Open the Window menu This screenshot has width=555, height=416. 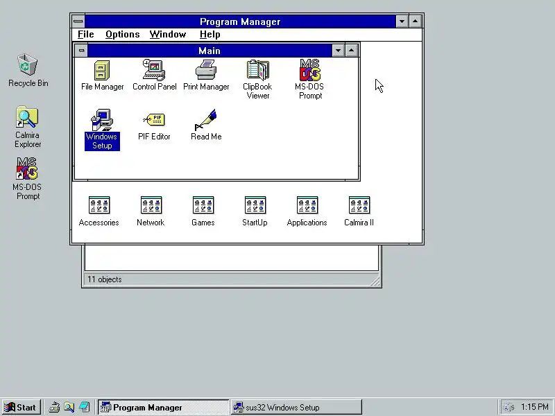(x=168, y=34)
